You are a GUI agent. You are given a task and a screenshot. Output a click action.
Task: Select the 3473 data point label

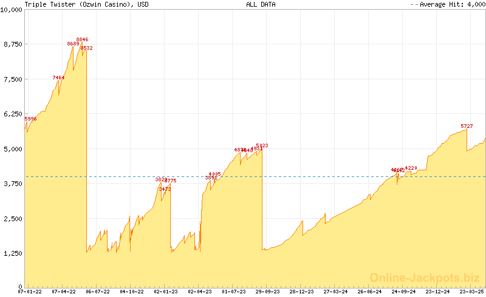165,189
